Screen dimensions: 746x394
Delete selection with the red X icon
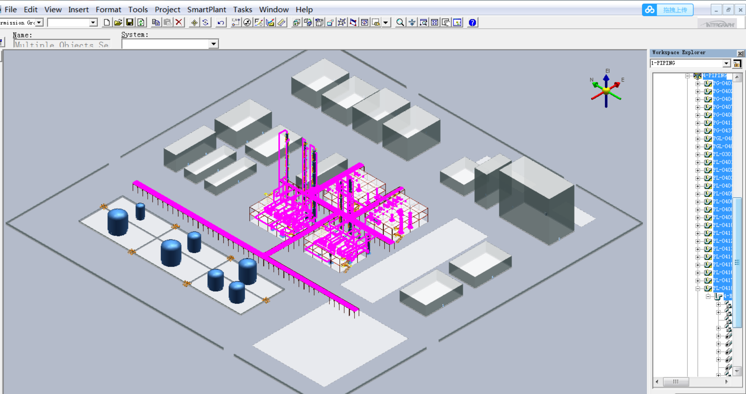coord(179,22)
